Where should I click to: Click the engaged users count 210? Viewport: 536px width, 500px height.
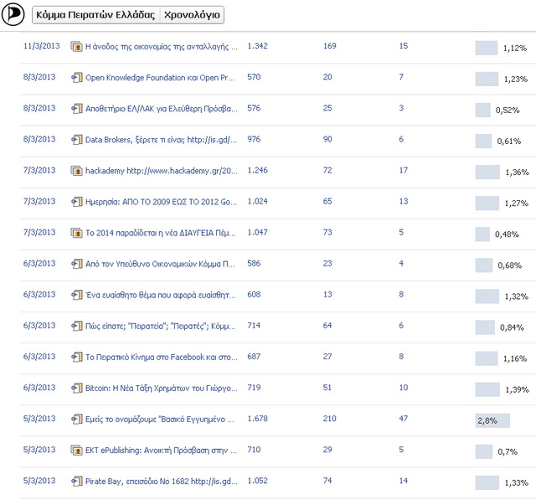point(330,419)
